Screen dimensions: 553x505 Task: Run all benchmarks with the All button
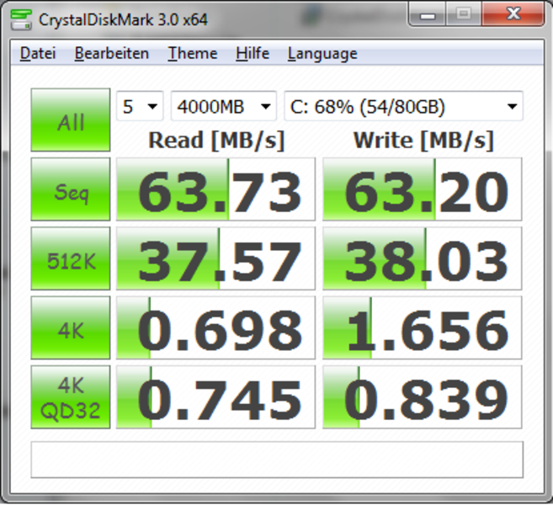[x=71, y=120]
